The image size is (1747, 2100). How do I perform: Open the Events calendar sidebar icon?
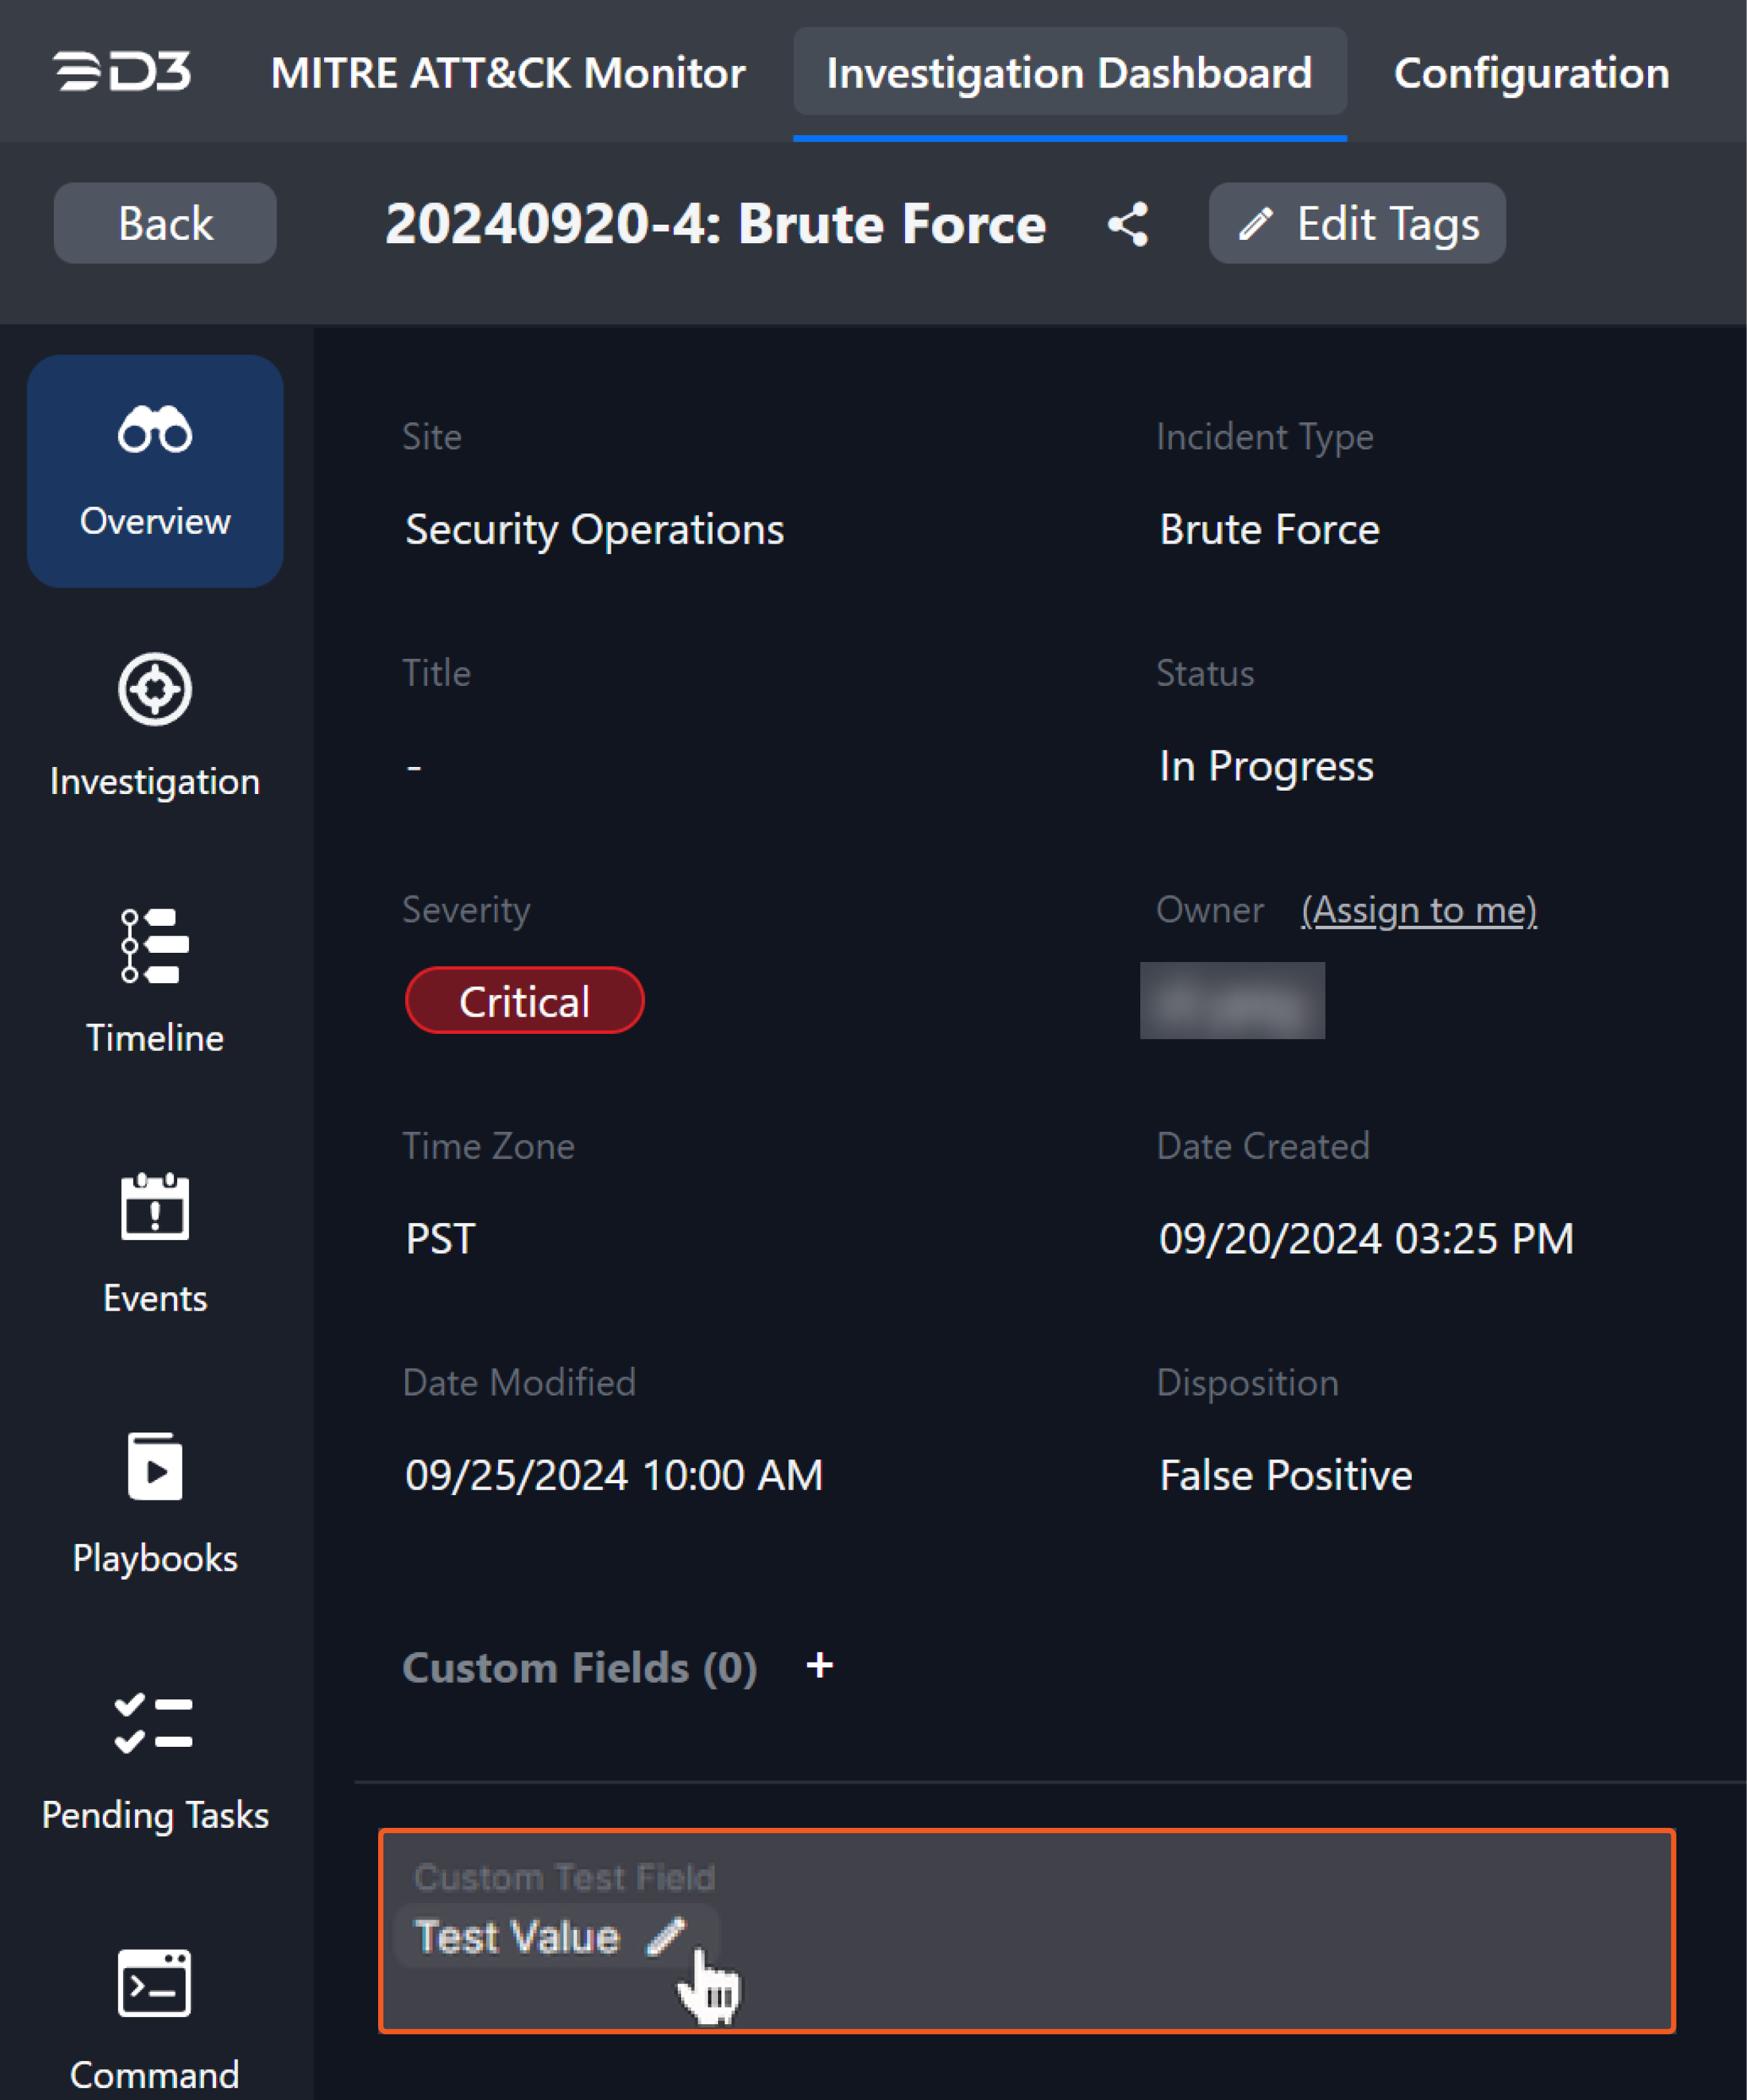155,1206
